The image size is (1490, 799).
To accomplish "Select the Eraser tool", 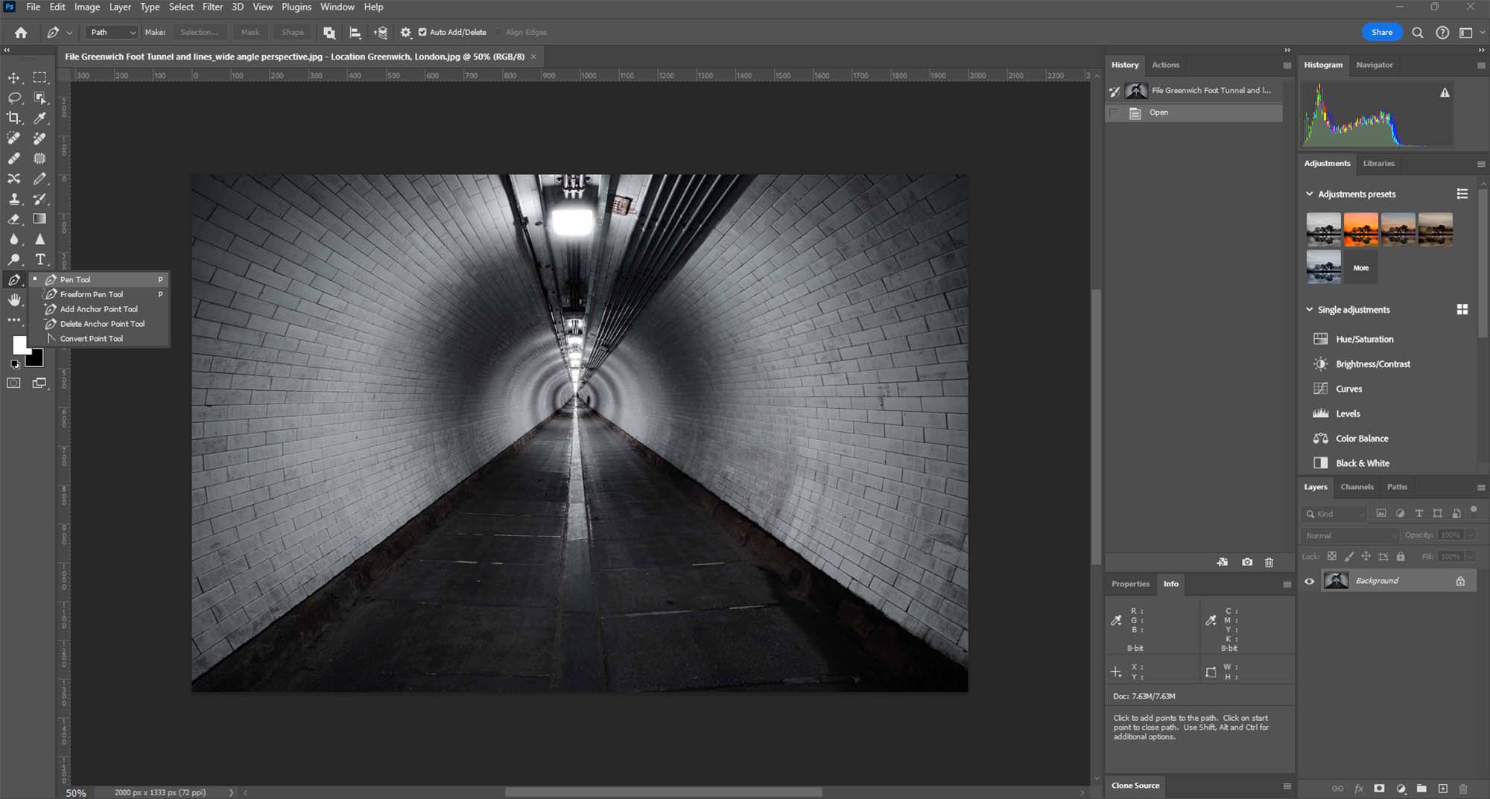I will tap(14, 219).
